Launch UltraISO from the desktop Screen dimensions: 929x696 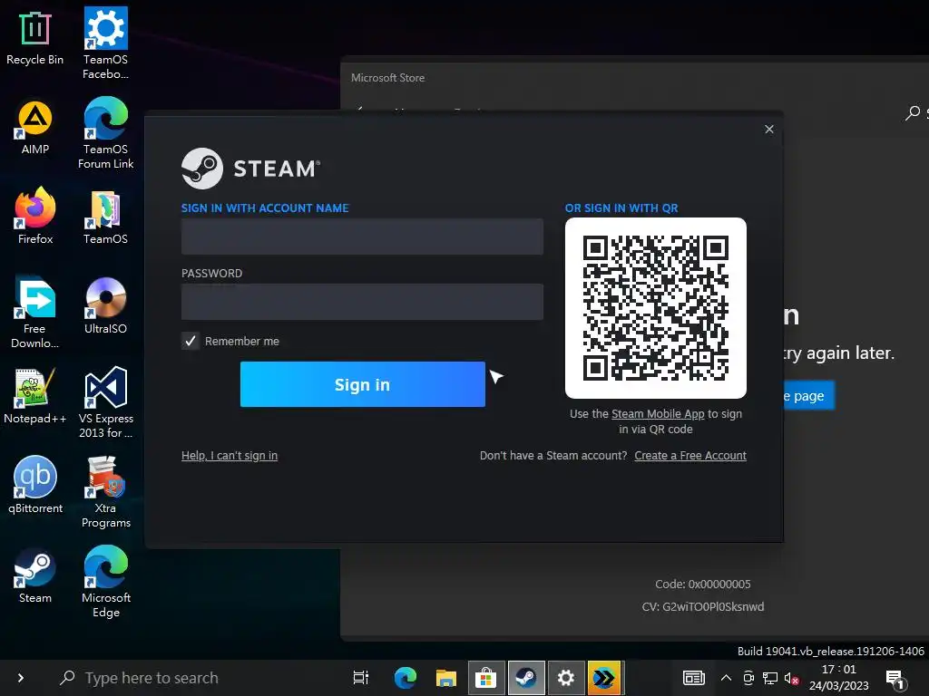(105, 306)
